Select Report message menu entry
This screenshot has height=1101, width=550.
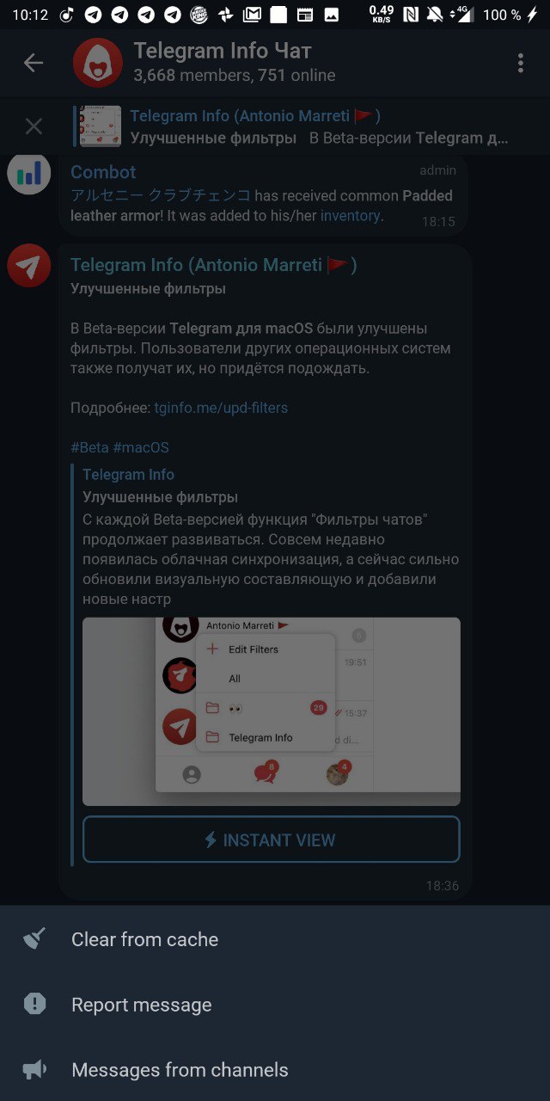pos(275,1005)
